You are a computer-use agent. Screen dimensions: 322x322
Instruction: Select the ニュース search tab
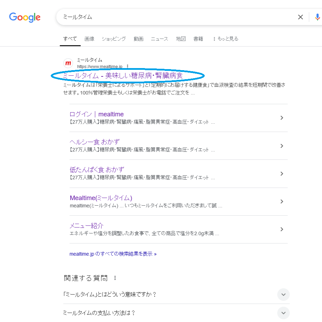point(159,39)
